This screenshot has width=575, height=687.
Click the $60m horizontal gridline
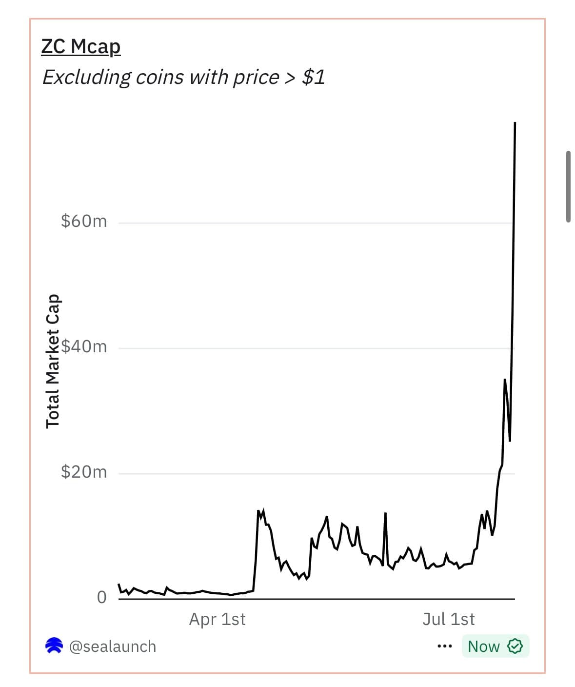(312, 223)
